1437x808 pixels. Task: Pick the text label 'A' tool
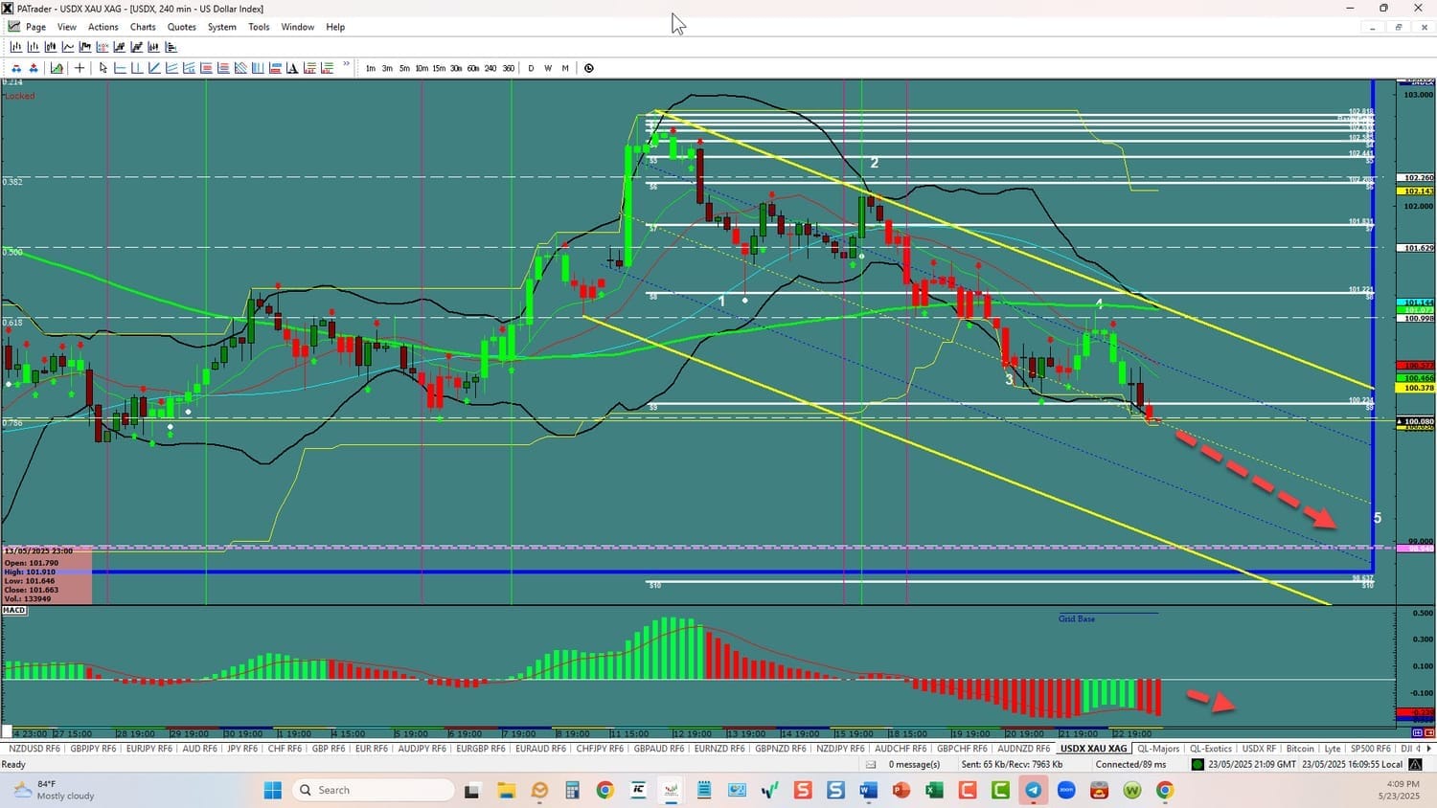click(x=292, y=68)
